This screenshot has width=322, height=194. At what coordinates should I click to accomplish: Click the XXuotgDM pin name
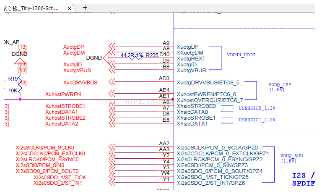[x=190, y=53]
